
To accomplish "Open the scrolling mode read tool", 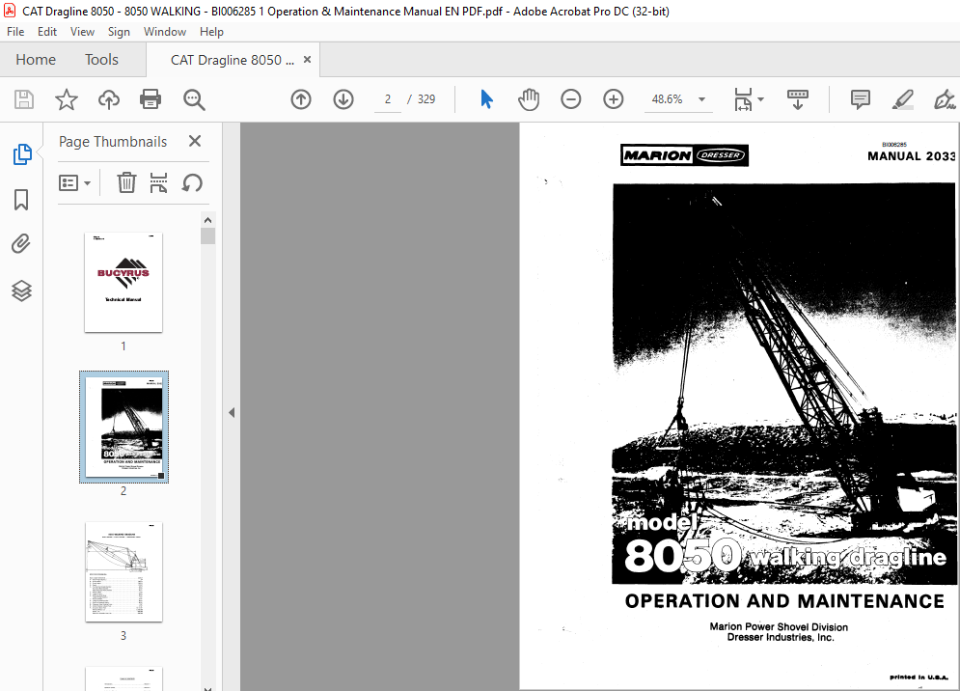I will click(x=798, y=99).
